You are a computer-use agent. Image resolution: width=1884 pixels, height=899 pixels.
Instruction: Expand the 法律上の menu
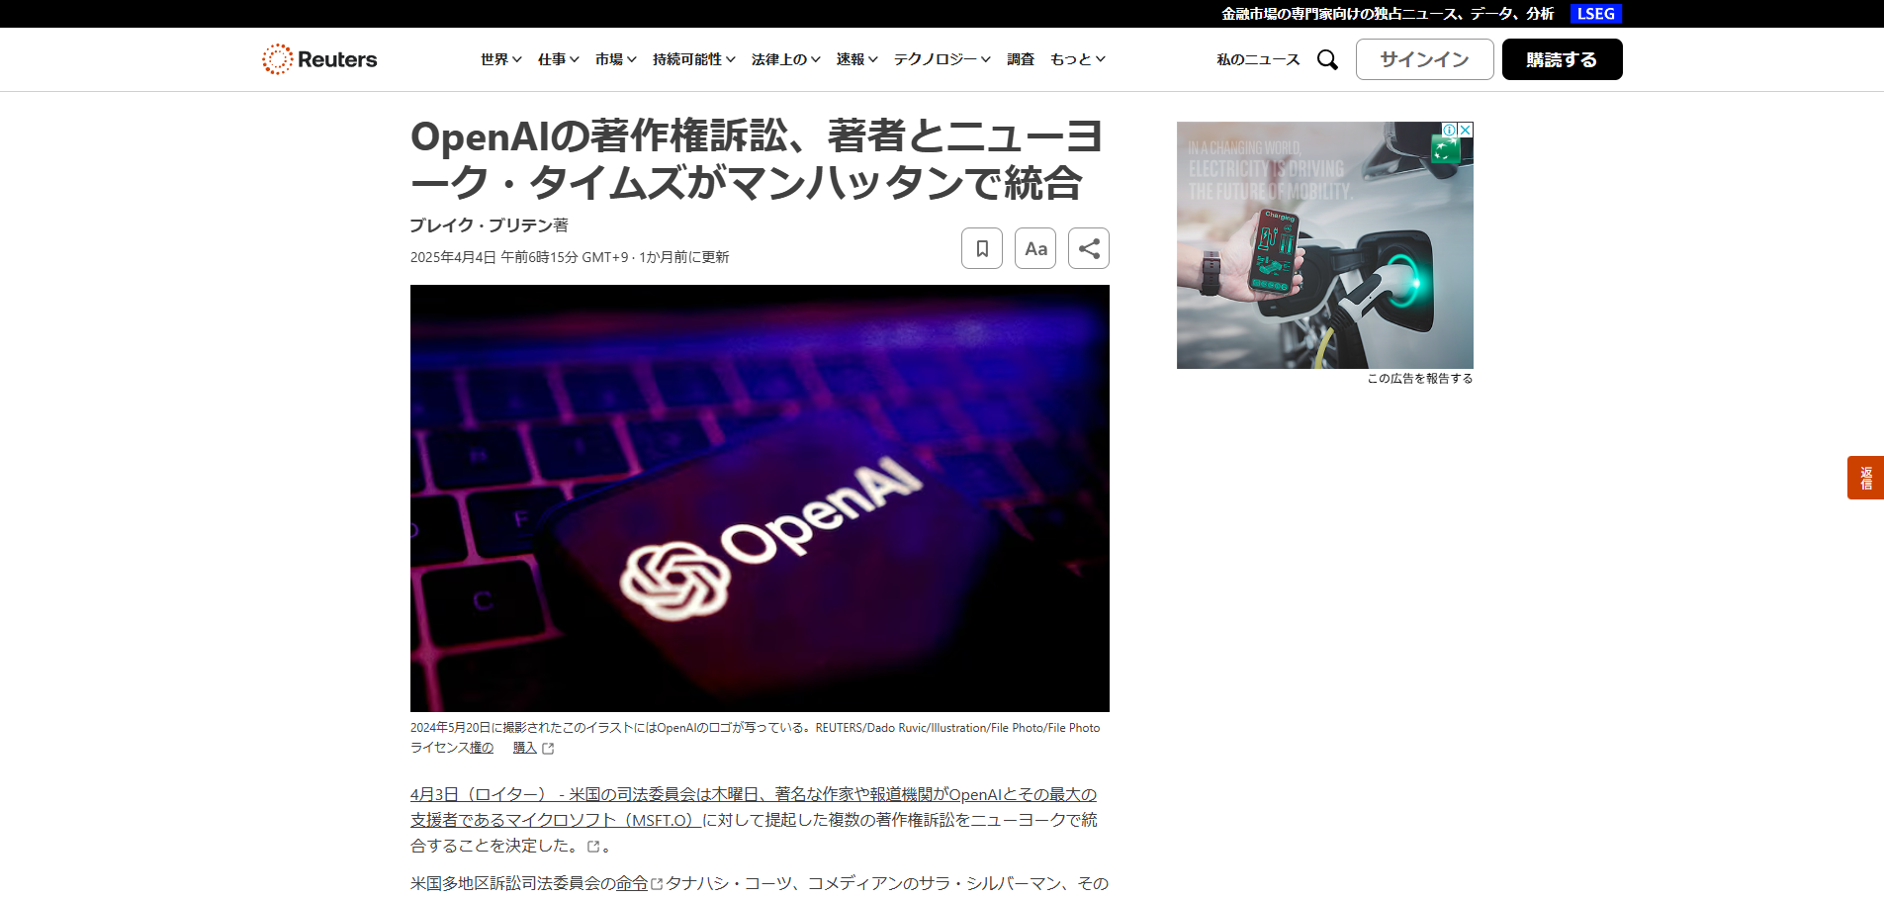click(x=786, y=59)
